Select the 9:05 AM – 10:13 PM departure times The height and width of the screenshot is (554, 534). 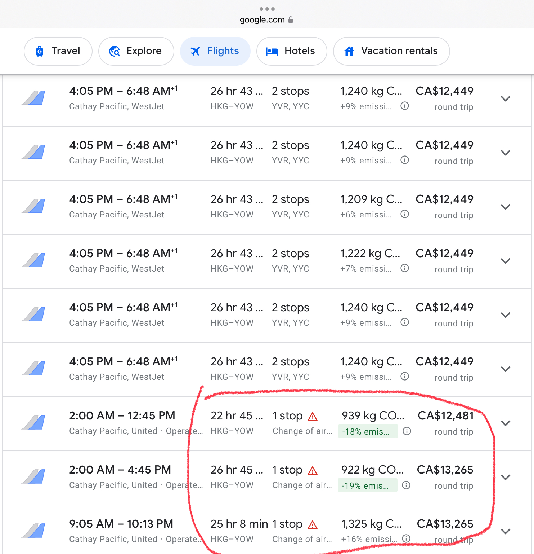[121, 524]
